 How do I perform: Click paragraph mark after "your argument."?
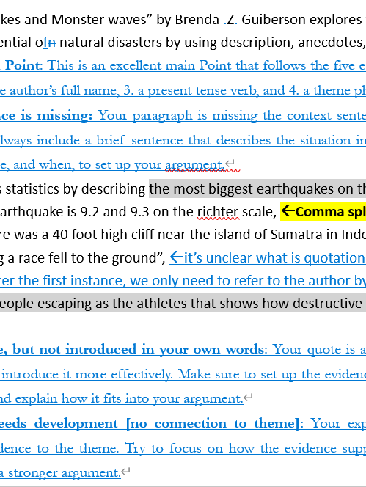pos(230,163)
